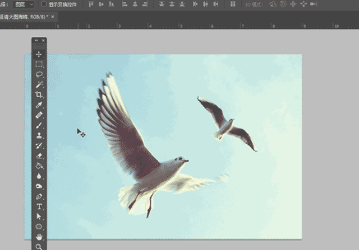Align top edges in options bar

click(x=91, y=4)
